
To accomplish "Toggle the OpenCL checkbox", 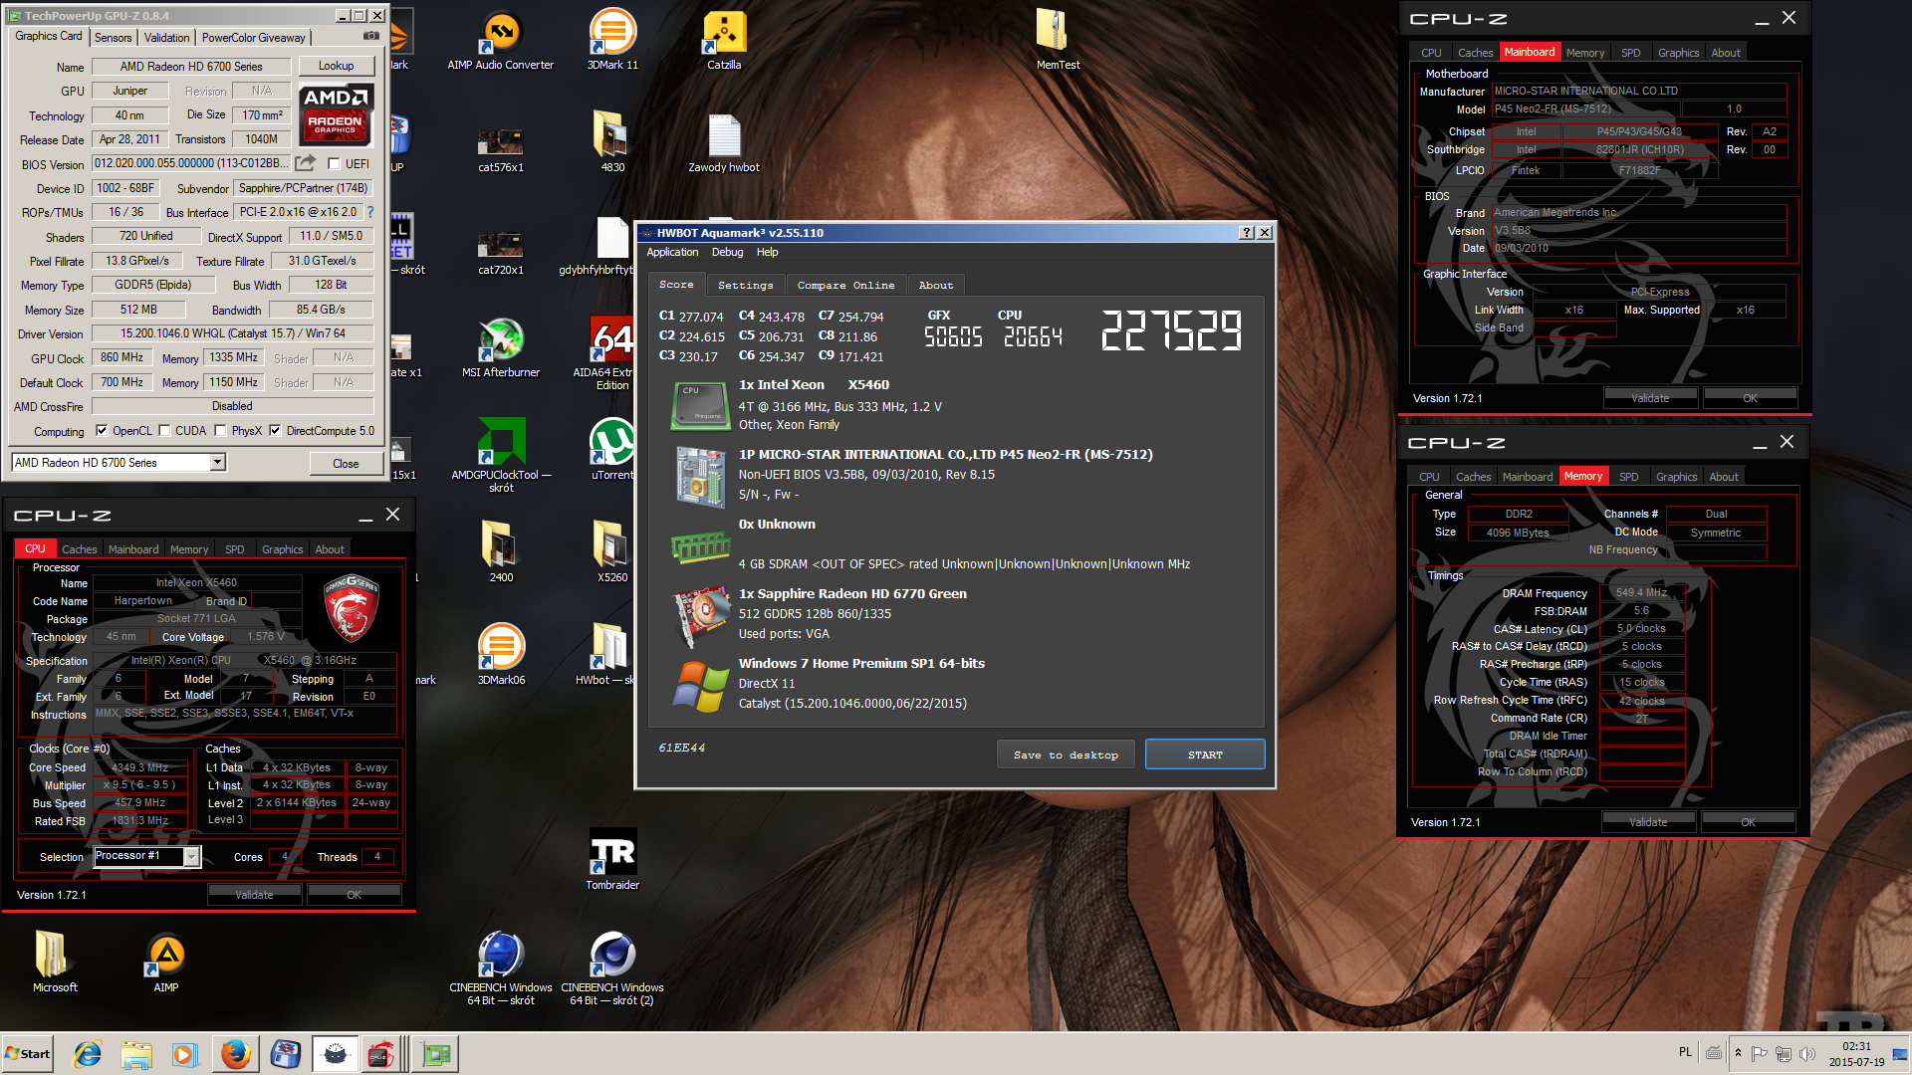I will (102, 431).
